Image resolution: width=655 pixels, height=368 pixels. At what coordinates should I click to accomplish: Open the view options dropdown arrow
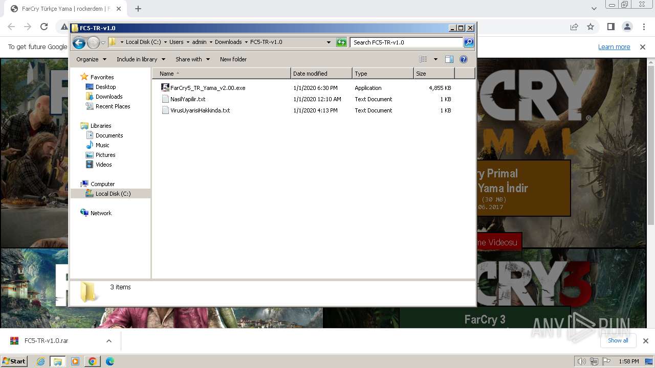pos(435,59)
